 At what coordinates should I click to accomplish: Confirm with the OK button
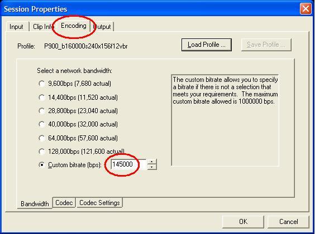(x=243, y=222)
